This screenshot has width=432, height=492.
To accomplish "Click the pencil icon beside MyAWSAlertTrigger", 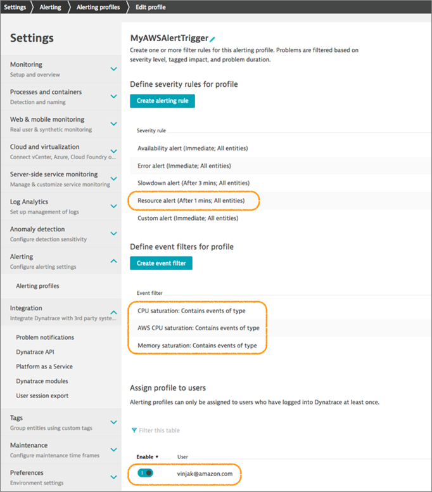I will (213, 39).
